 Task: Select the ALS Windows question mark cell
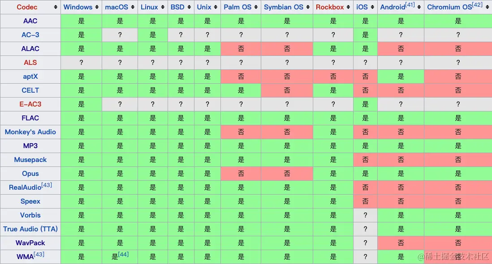point(81,63)
